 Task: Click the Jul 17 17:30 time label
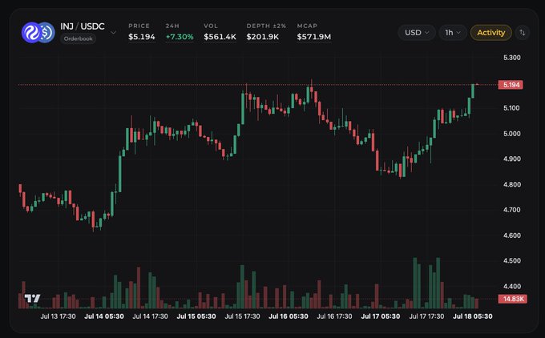click(426, 316)
